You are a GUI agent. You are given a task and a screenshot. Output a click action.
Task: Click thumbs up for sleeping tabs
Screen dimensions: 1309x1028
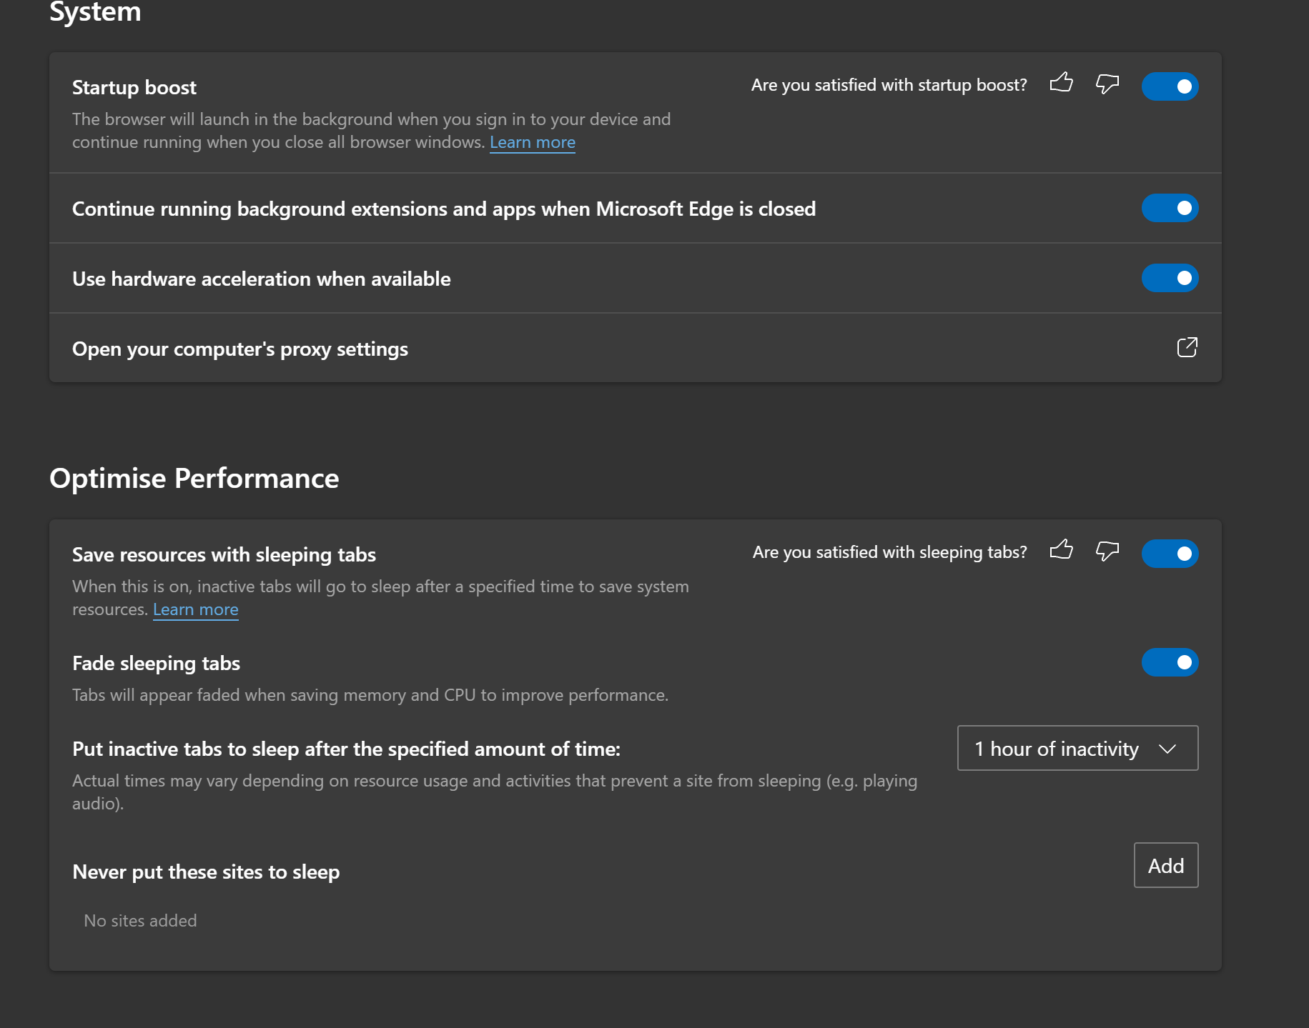click(1062, 550)
